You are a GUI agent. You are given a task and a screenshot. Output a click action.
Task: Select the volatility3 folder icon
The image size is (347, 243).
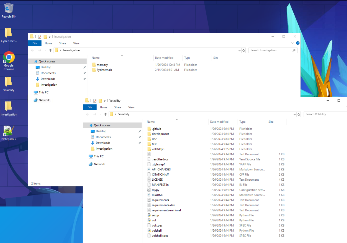[x=149, y=149]
